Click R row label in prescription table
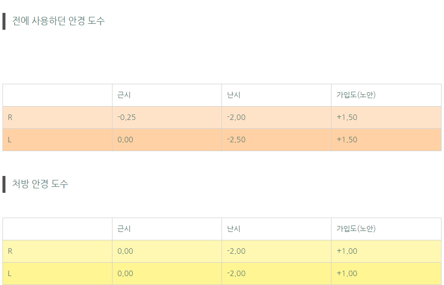The image size is (444, 285). 10,251
